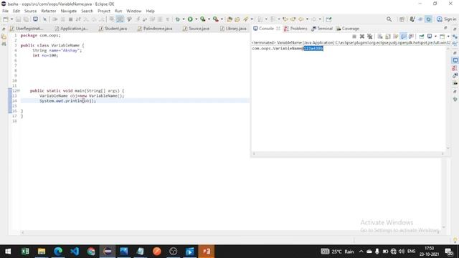Collapse main method fold marker at line 12
Image resolution: width=459 pixels, height=258 pixels.
19,91
